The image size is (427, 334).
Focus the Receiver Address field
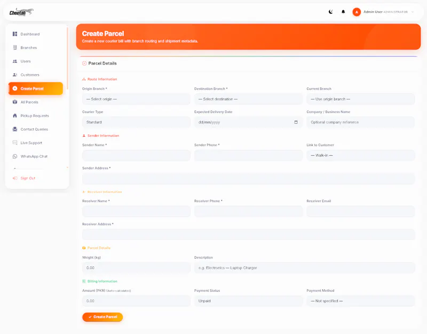pyautogui.click(x=248, y=235)
